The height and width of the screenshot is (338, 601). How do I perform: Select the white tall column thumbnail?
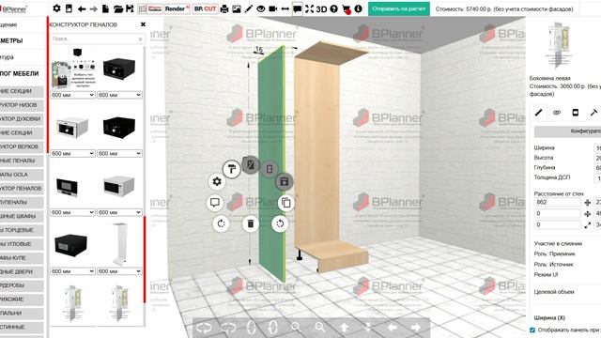119,244
